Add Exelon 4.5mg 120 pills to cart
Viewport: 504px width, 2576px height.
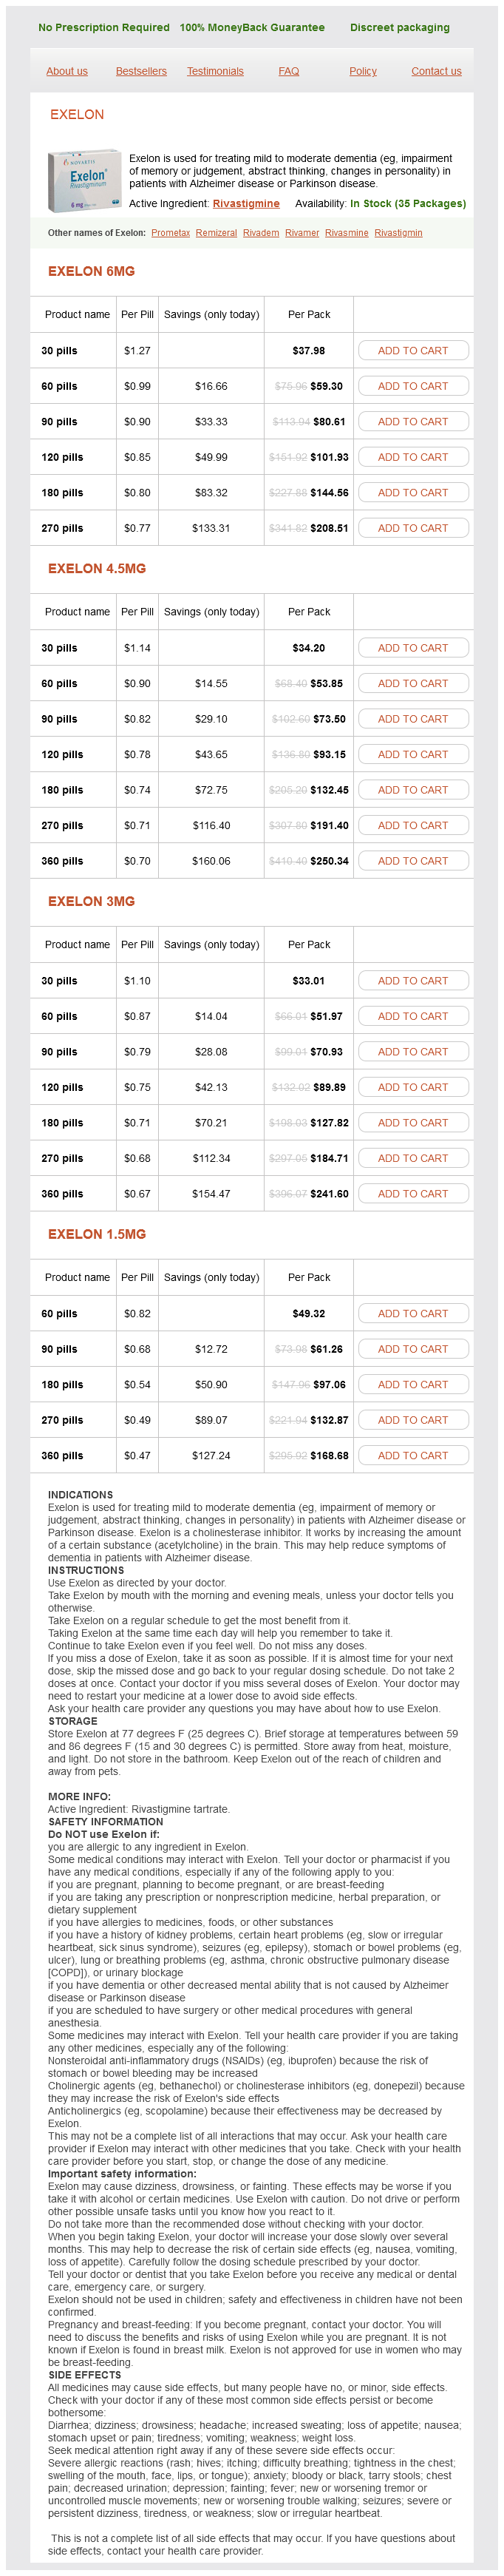pos(413,755)
